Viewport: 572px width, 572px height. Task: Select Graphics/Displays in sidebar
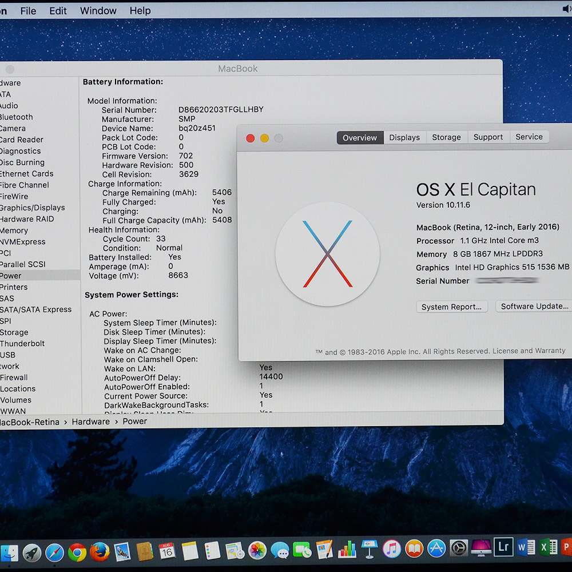point(33,208)
